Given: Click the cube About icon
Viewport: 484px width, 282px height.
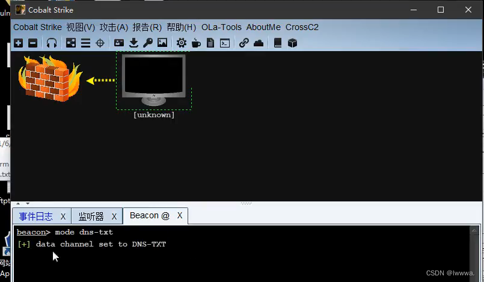Looking at the screenshot, I should coord(292,43).
